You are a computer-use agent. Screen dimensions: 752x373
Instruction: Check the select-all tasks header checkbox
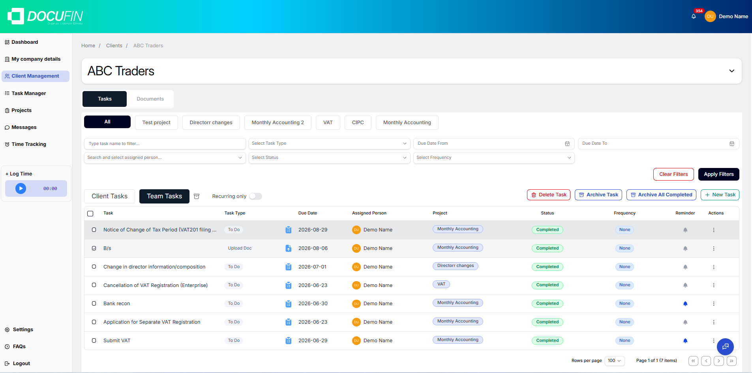click(x=90, y=214)
